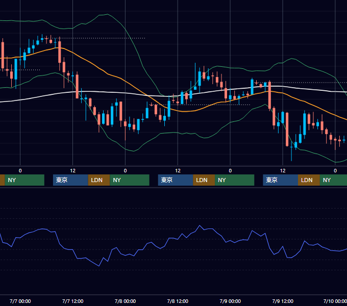Select the LDN session block on 7/9
This screenshot has width=347, height=306.
coord(309,180)
